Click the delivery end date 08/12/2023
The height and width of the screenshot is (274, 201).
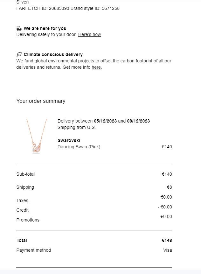[x=138, y=121]
